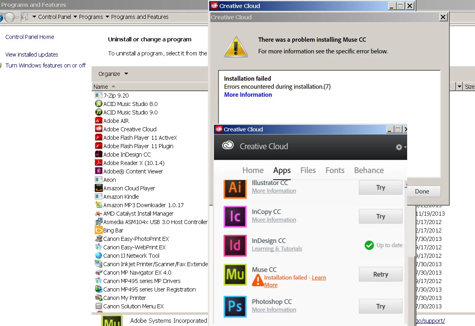This screenshot has width=475, height=326.
Task: Open View installed updates link
Action: 31,55
